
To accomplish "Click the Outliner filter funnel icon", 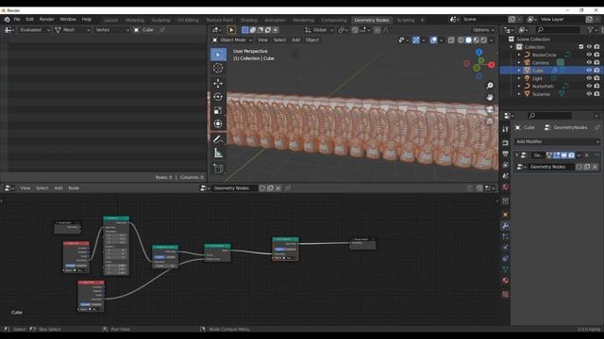I will 590,29.
